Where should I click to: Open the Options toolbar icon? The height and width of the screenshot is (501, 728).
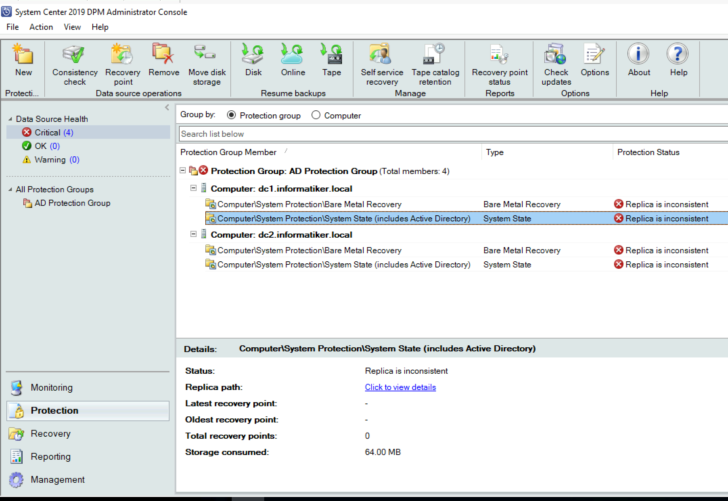coord(595,60)
